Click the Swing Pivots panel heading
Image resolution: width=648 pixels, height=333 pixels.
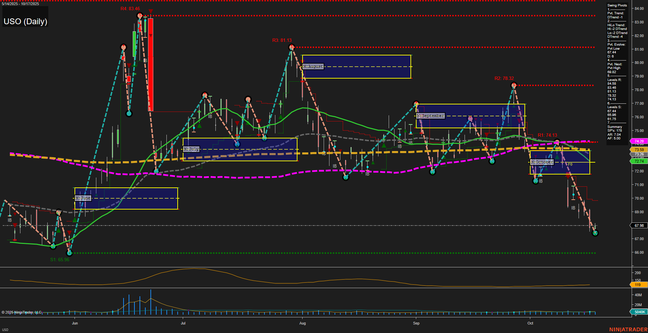(x=617, y=5)
